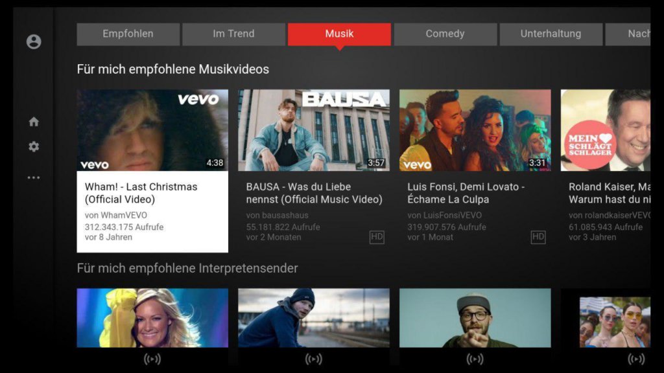664x373 pixels.
Task: Click the HD badge on BAUSA video
Action: [376, 237]
